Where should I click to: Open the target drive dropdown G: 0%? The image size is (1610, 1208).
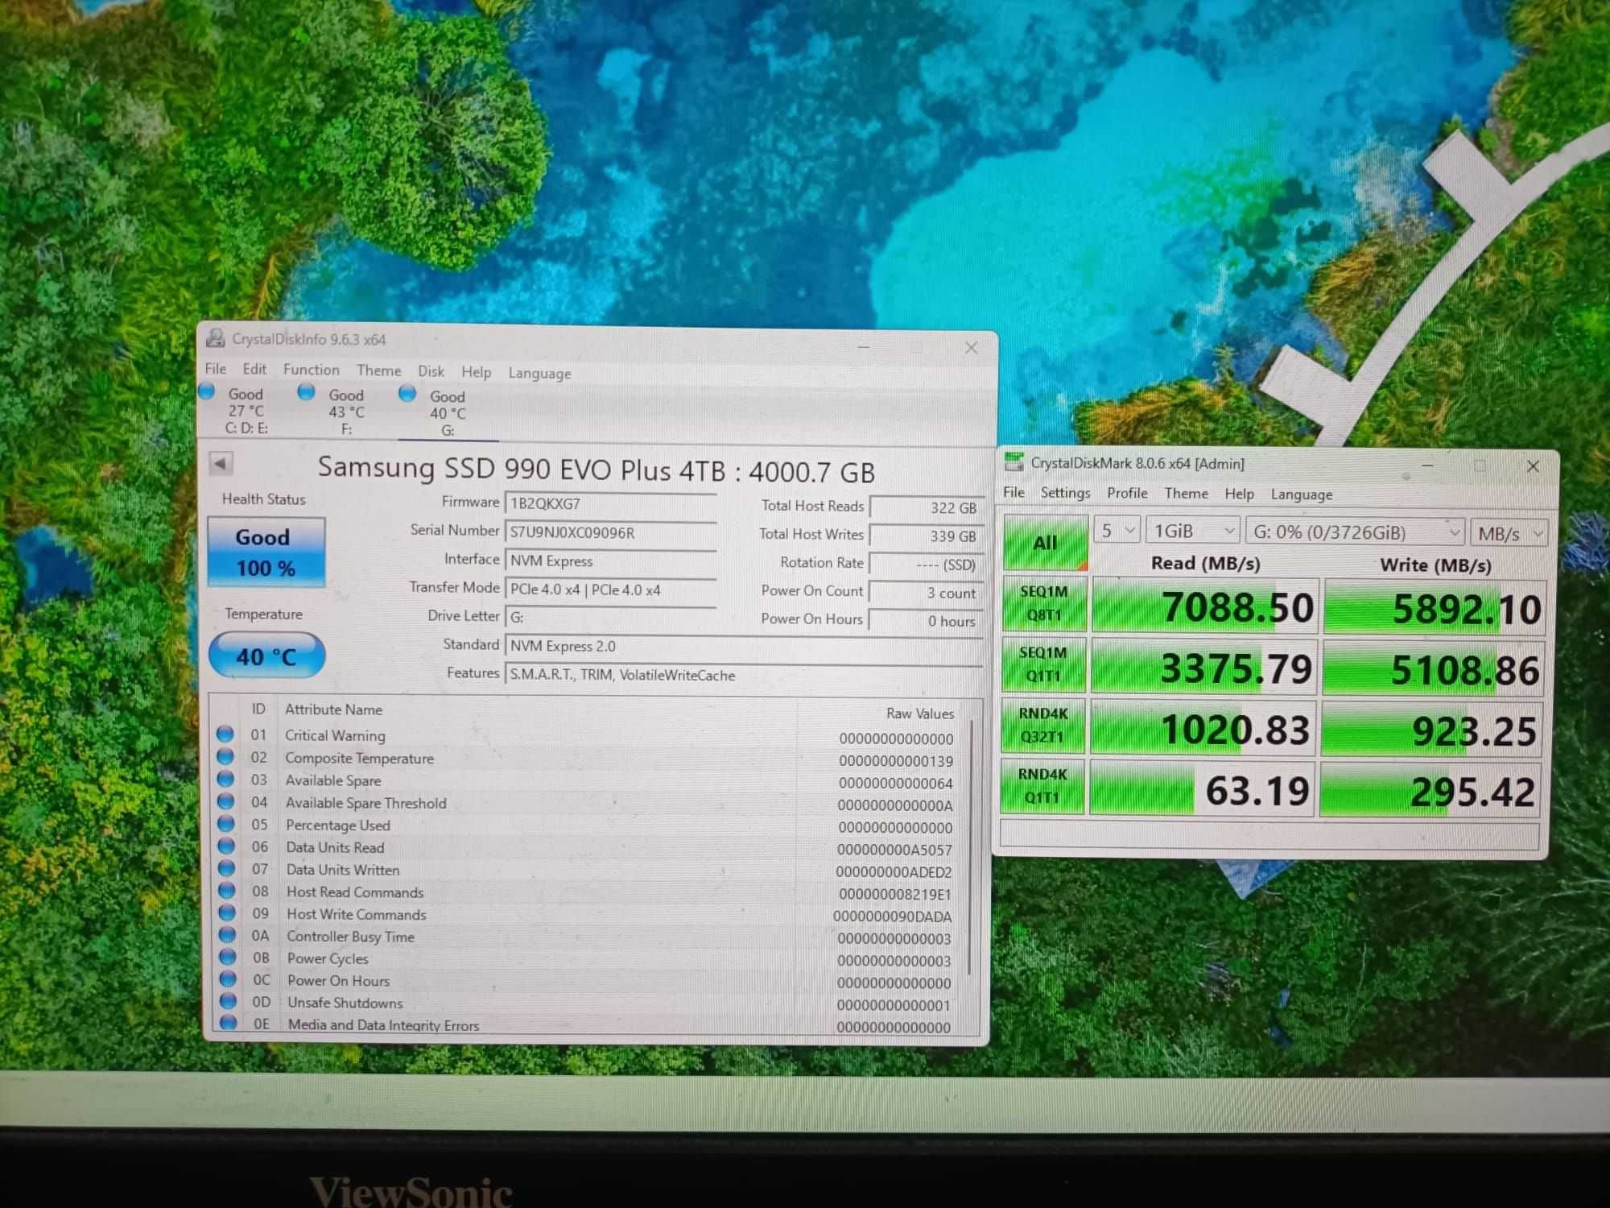click(x=1355, y=532)
